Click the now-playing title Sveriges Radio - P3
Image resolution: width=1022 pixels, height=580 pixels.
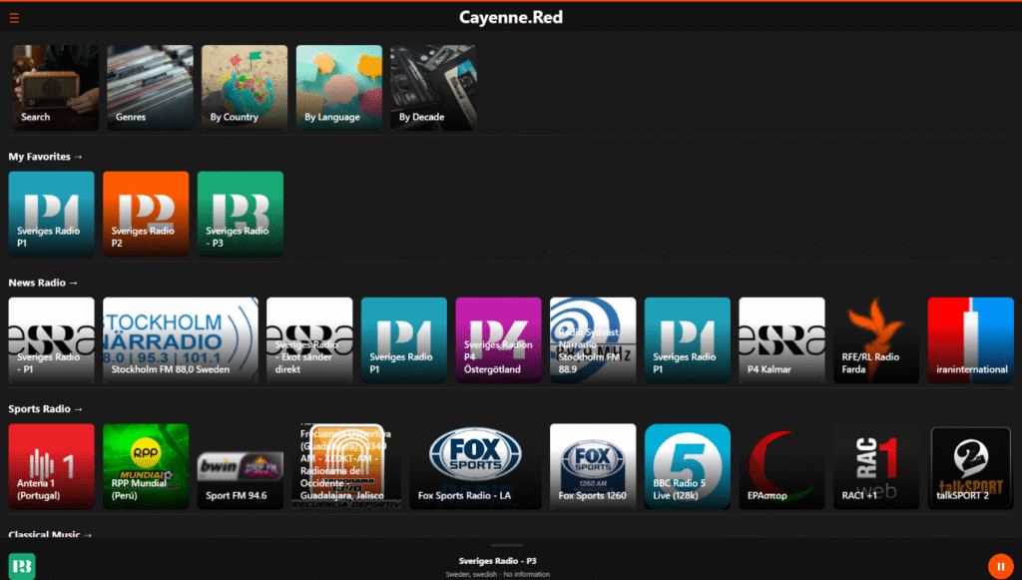pyautogui.click(x=497, y=561)
